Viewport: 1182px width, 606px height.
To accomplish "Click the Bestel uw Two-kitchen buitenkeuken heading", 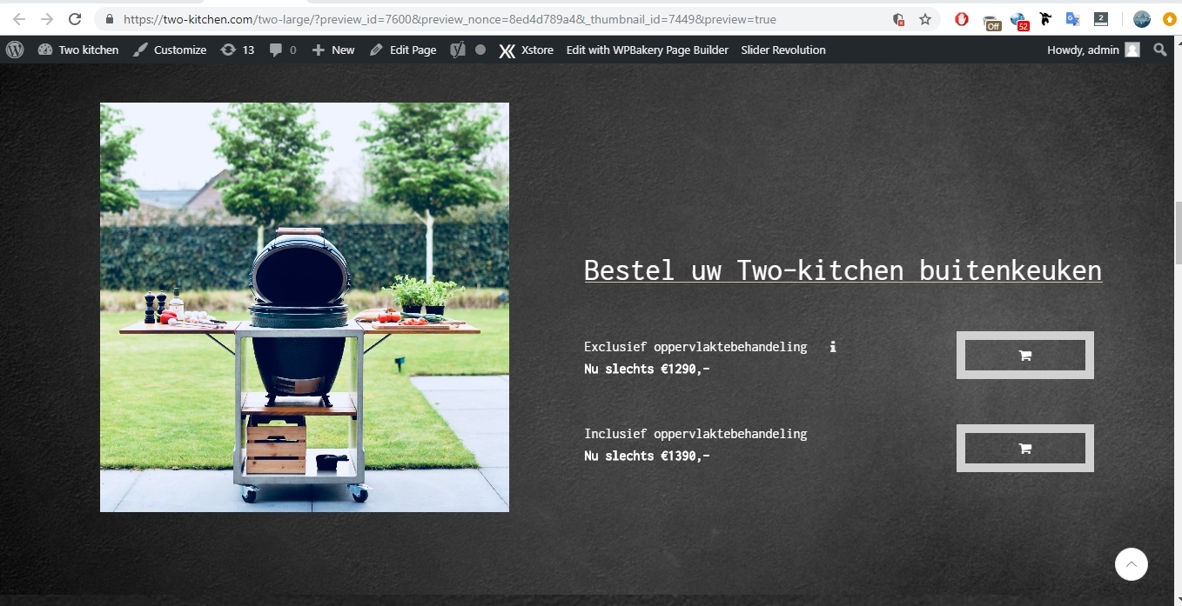I will 843,270.
